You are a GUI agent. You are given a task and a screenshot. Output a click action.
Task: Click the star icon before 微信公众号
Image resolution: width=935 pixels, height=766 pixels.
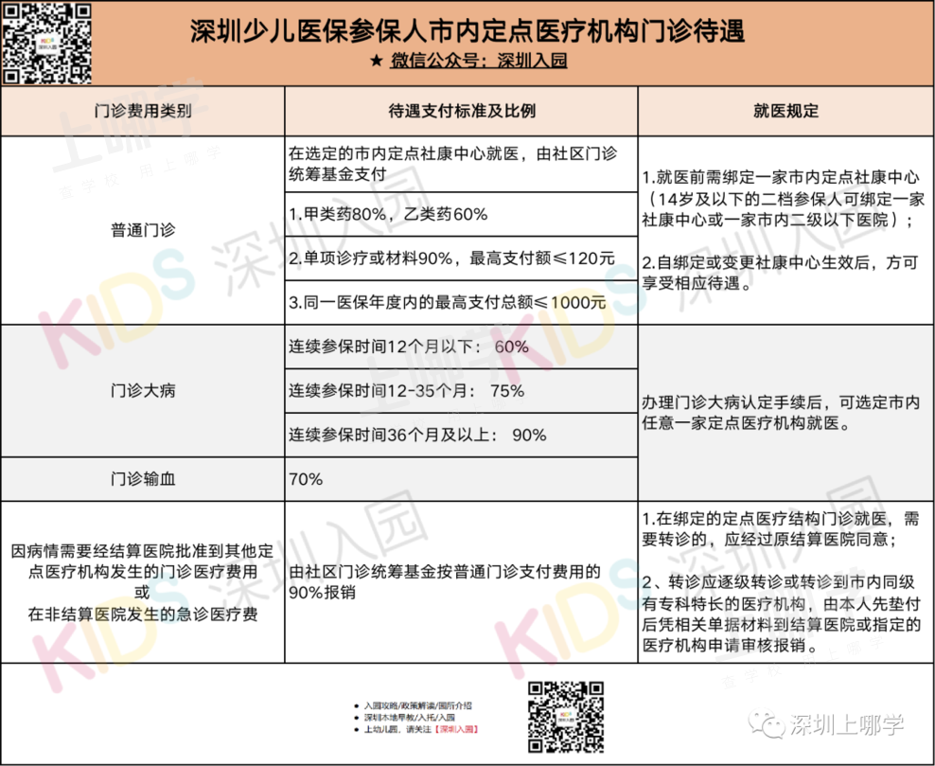pyautogui.click(x=377, y=61)
